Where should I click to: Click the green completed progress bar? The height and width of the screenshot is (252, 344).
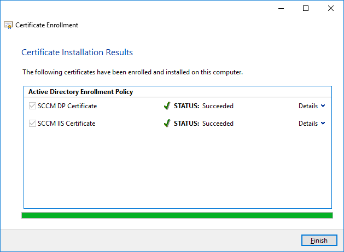tap(177, 215)
